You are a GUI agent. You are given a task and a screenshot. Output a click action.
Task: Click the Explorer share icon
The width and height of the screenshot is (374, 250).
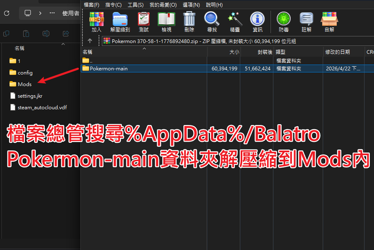(x=66, y=34)
